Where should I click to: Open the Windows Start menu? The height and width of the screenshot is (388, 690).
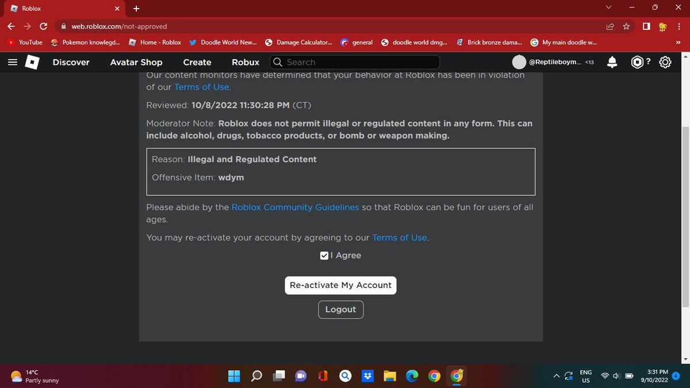click(x=234, y=376)
